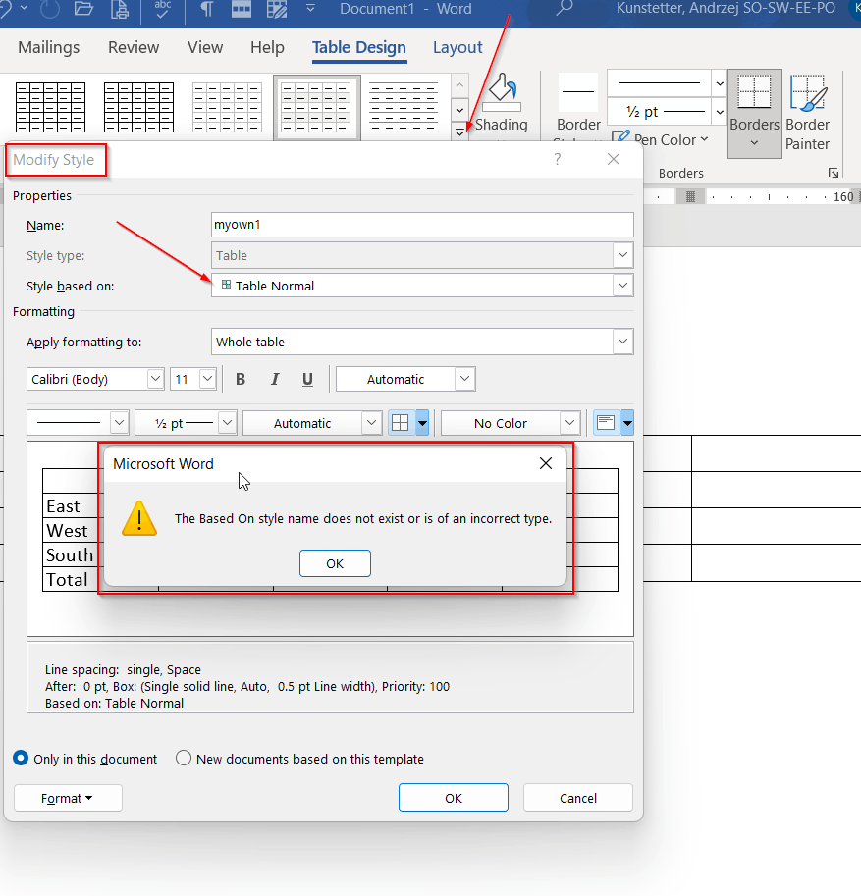Screen dimensions: 861x896
Task: Click print preview icon in quick access toolbar
Action: 120,9
